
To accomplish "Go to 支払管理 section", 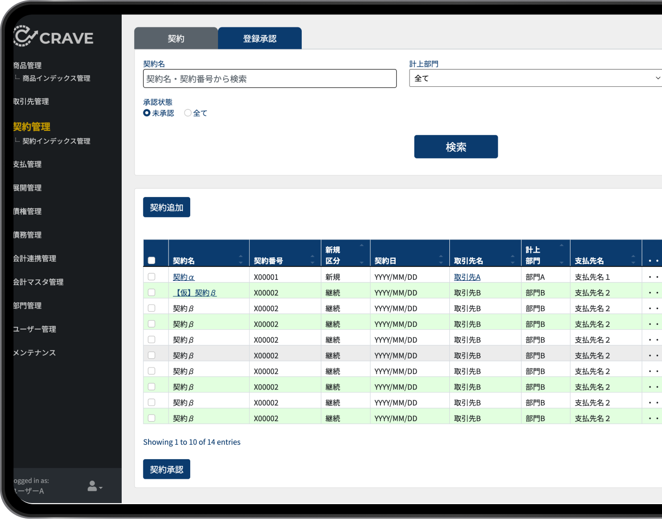I will click(27, 164).
